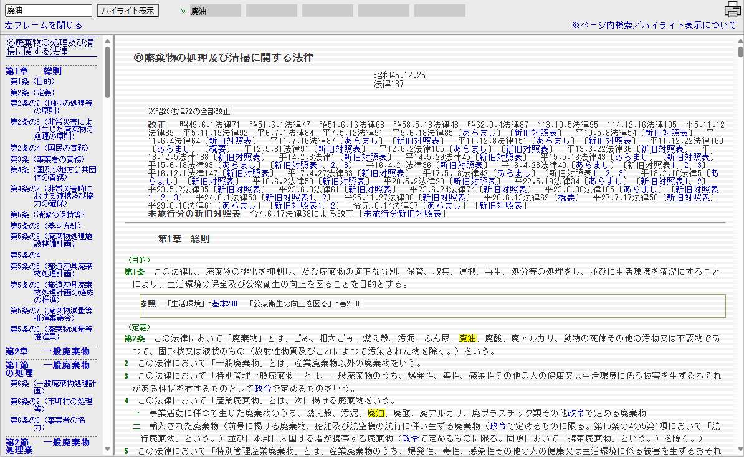Viewport: 744px width, 457px height.
Task: Select 第5条の4 in the sidebar
Action: click(x=25, y=255)
